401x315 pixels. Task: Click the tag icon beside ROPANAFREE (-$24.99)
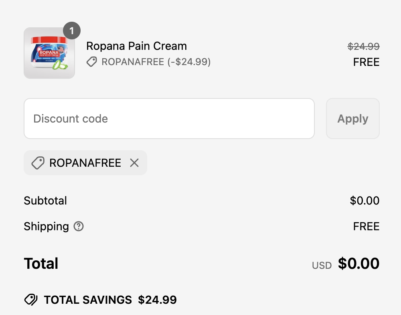coord(92,62)
